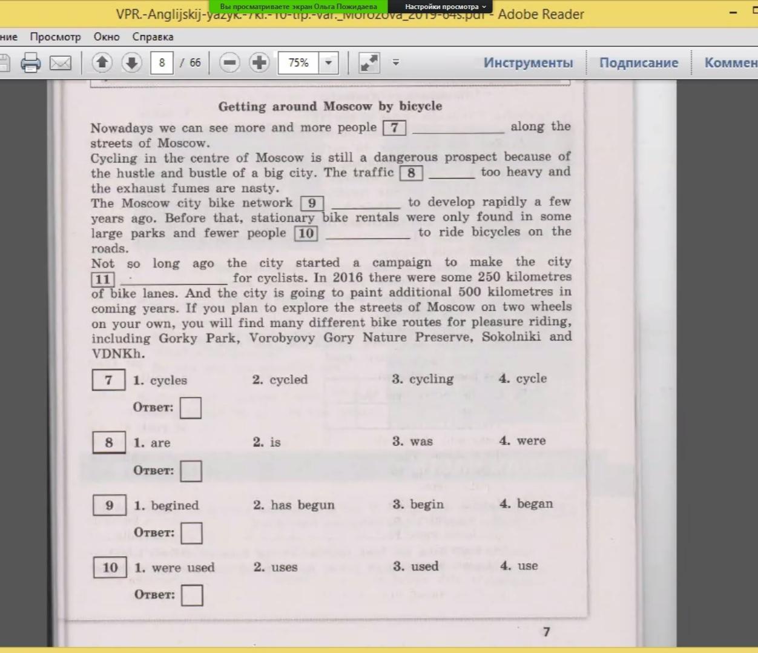This screenshot has width=758, height=653.
Task: Click option '4. were' in question 8
Action: point(523,440)
